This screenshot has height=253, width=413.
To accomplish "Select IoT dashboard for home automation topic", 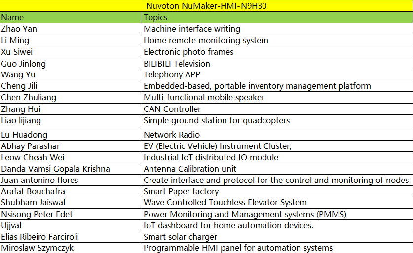I will pyautogui.click(x=277, y=225).
